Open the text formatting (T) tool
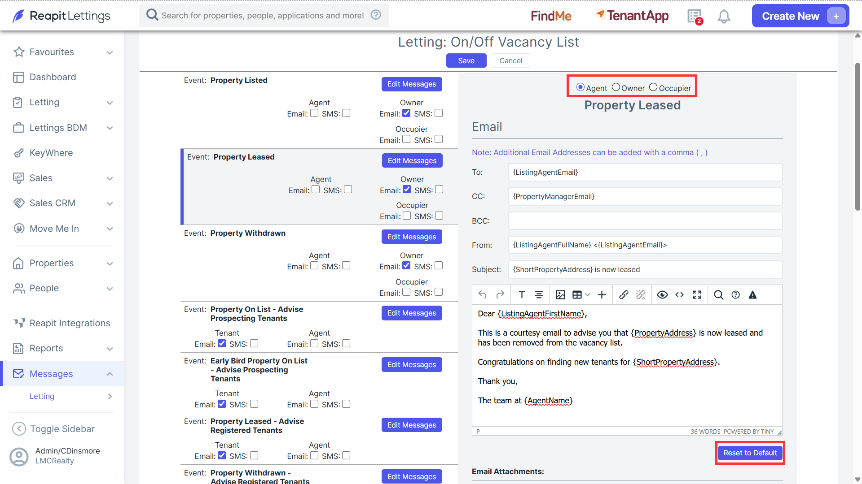This screenshot has height=484, width=862. tap(522, 295)
